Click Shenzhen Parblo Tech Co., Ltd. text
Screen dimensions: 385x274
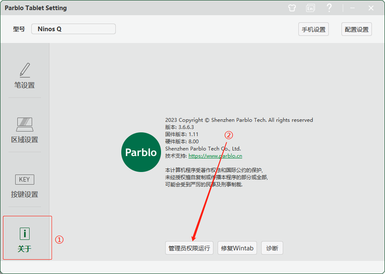point(203,149)
